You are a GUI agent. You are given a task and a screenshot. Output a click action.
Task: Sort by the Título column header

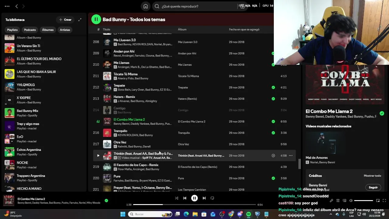106,30
